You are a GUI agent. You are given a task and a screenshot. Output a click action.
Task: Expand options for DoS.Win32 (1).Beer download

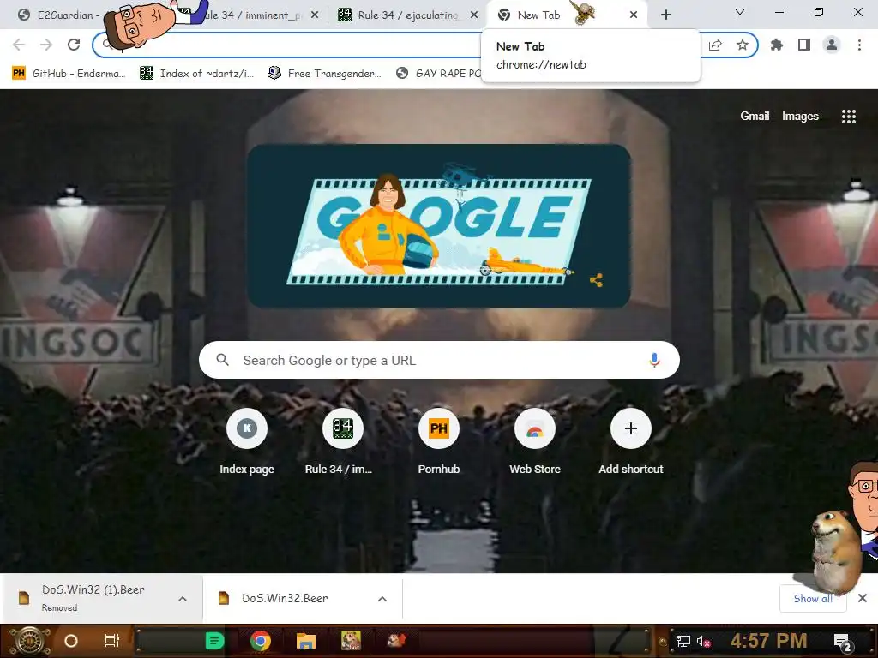(x=183, y=599)
